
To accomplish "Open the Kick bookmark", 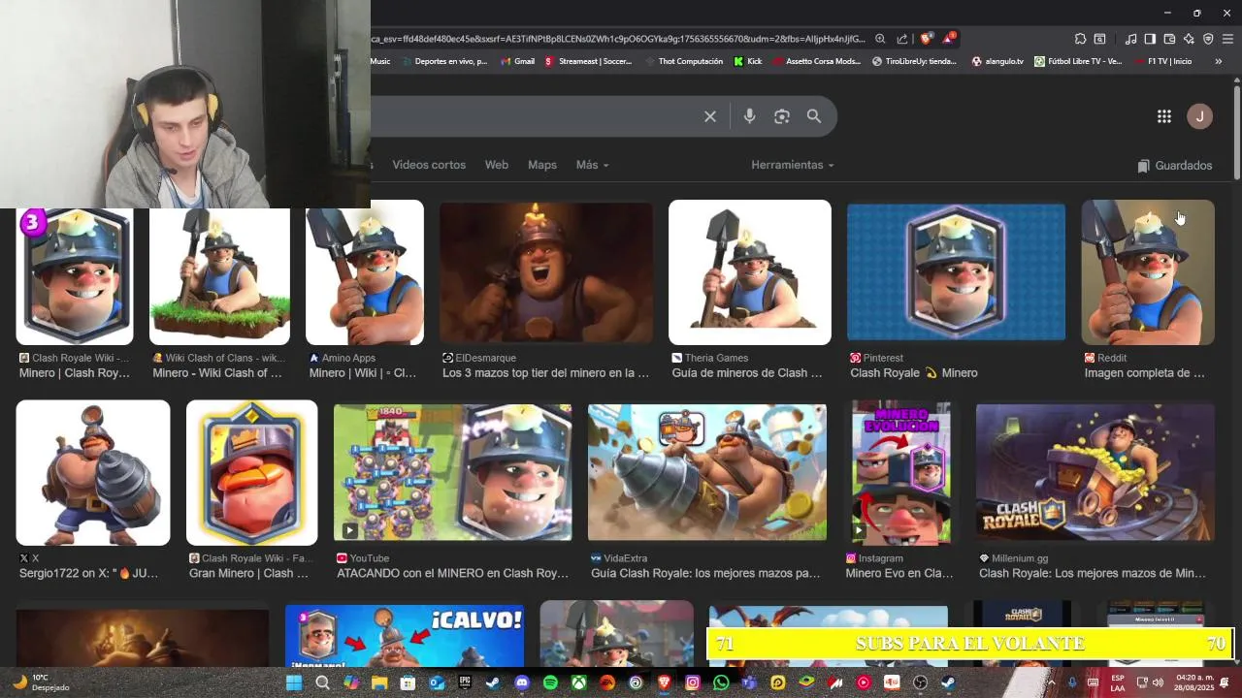I will (x=747, y=61).
